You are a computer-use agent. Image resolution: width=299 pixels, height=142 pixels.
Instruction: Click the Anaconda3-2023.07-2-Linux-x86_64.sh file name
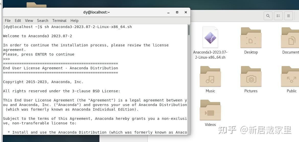[210, 55]
